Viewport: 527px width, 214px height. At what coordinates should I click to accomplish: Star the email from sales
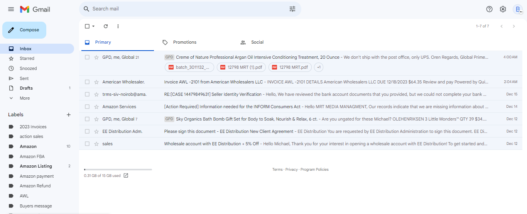pos(96,144)
